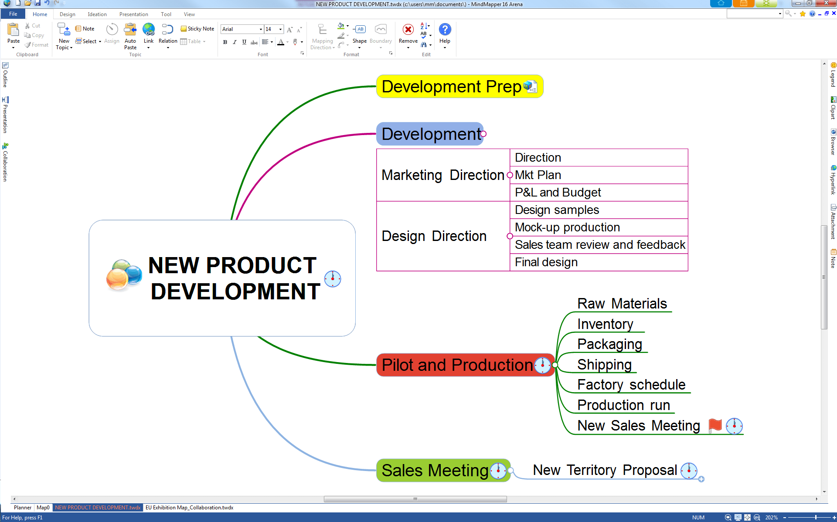Toggle bold formatting
This screenshot has width=837, height=522.
pos(225,42)
